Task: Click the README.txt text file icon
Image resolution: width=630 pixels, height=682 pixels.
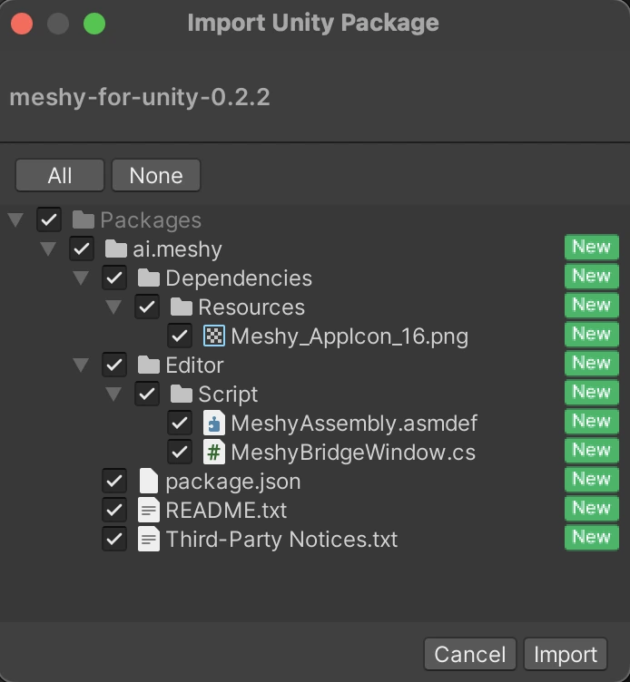Action: pyautogui.click(x=148, y=511)
